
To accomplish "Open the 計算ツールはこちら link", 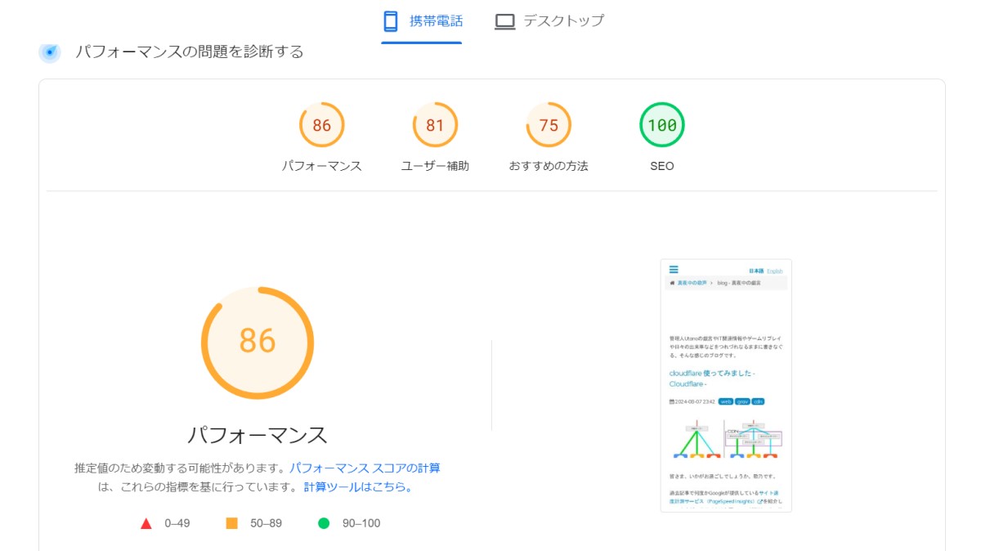I will point(358,487).
